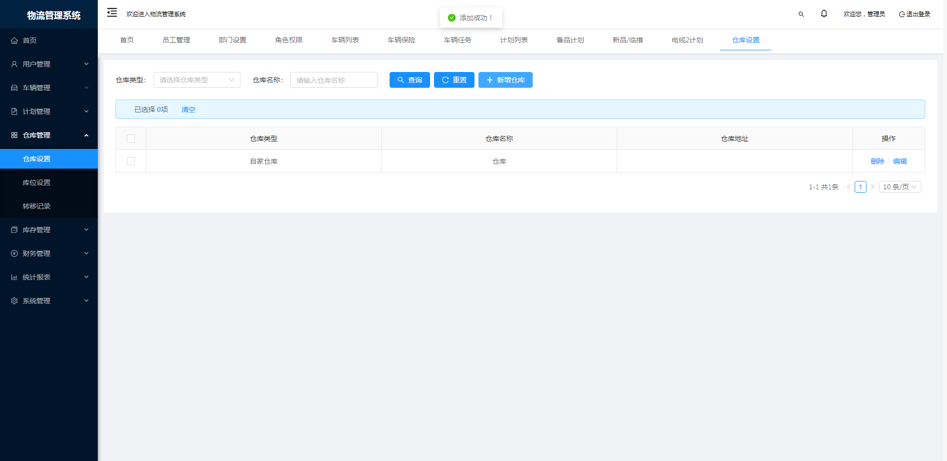947x461 pixels.
Task: Click the 清空 link in selection bar
Action: 189,109
